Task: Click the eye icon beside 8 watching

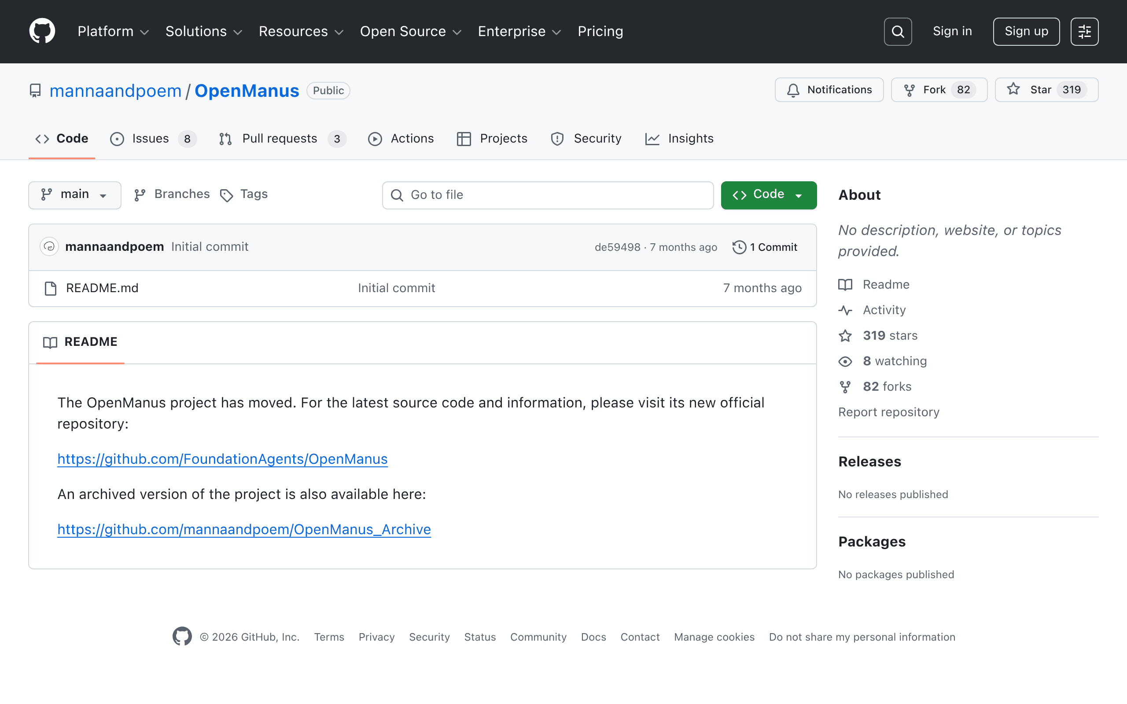Action: [845, 361]
